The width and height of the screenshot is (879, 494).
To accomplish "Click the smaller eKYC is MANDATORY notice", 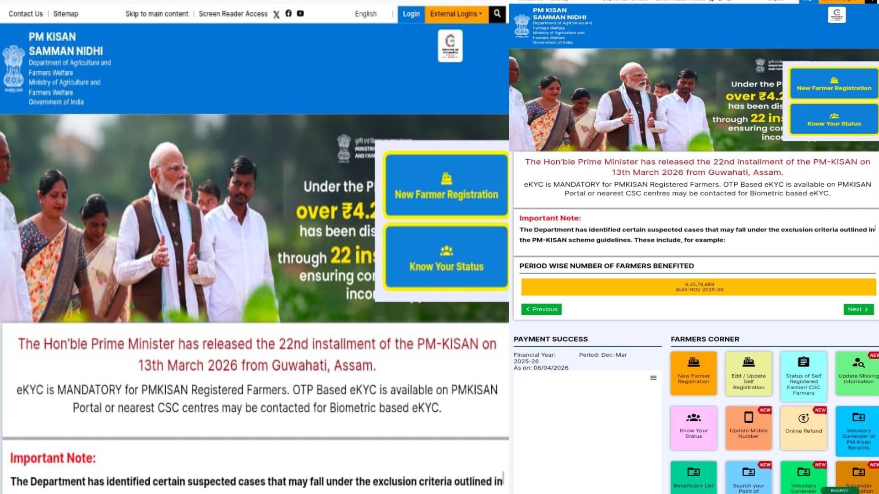I will click(697, 189).
